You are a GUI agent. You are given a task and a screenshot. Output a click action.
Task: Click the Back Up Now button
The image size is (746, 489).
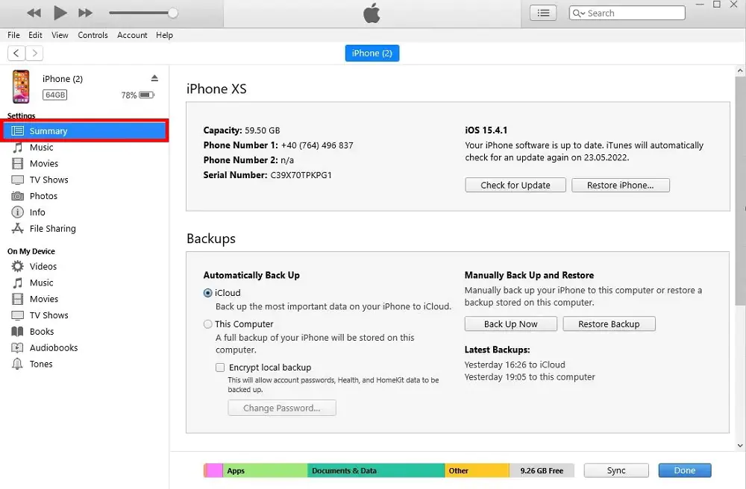510,324
